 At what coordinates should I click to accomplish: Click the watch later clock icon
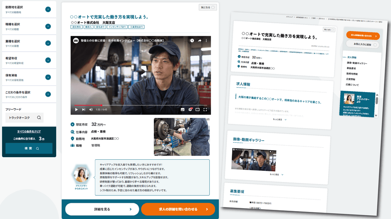click(192, 41)
